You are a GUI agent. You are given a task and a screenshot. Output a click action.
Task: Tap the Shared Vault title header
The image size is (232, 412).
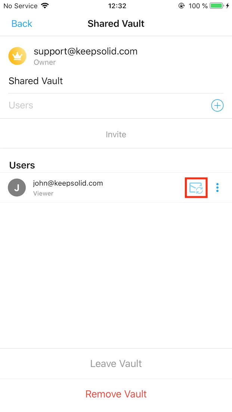116,24
